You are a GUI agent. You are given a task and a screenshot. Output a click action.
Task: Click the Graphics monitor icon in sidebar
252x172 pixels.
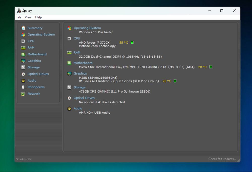pyautogui.click(x=23, y=61)
